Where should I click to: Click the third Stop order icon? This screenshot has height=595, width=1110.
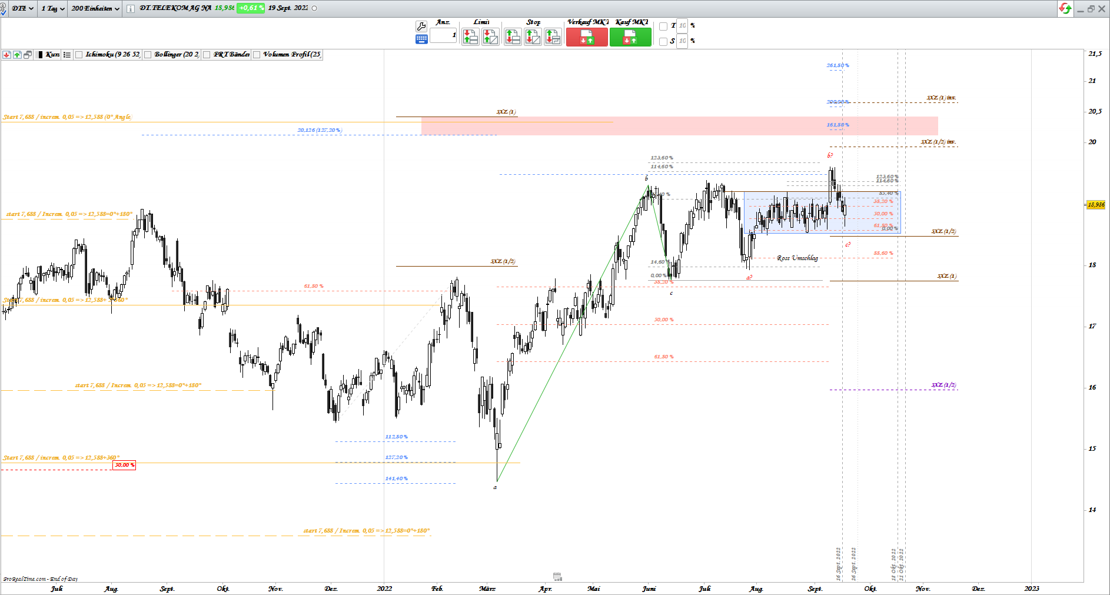click(553, 37)
